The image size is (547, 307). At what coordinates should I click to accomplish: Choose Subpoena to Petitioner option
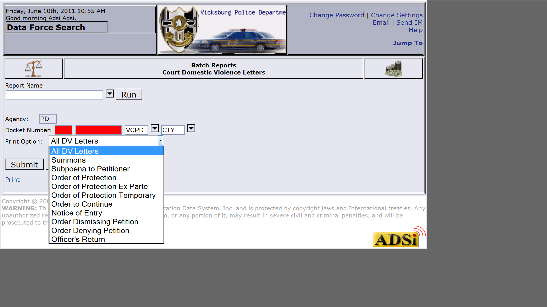(x=90, y=169)
